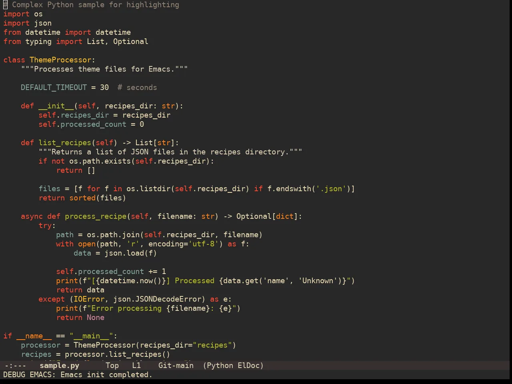Click the 'async' keyword
This screenshot has width=512, height=384.
tap(32, 216)
